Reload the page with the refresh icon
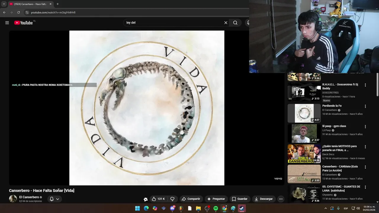The width and height of the screenshot is (379, 213). click(18, 12)
